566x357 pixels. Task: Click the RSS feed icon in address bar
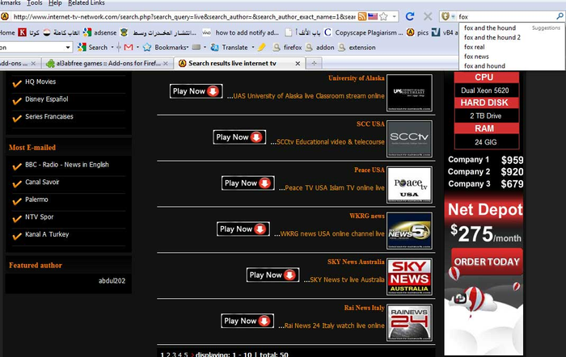362,17
